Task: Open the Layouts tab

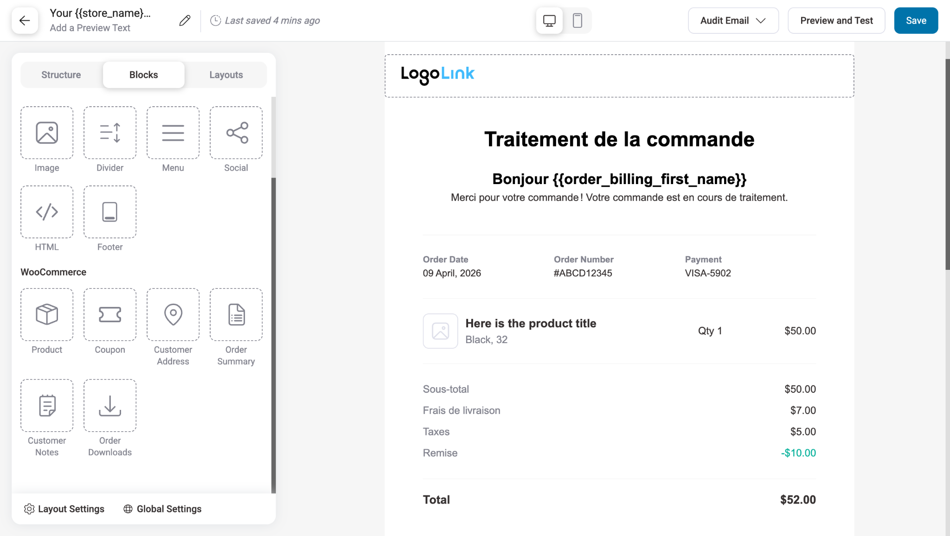Action: click(226, 74)
